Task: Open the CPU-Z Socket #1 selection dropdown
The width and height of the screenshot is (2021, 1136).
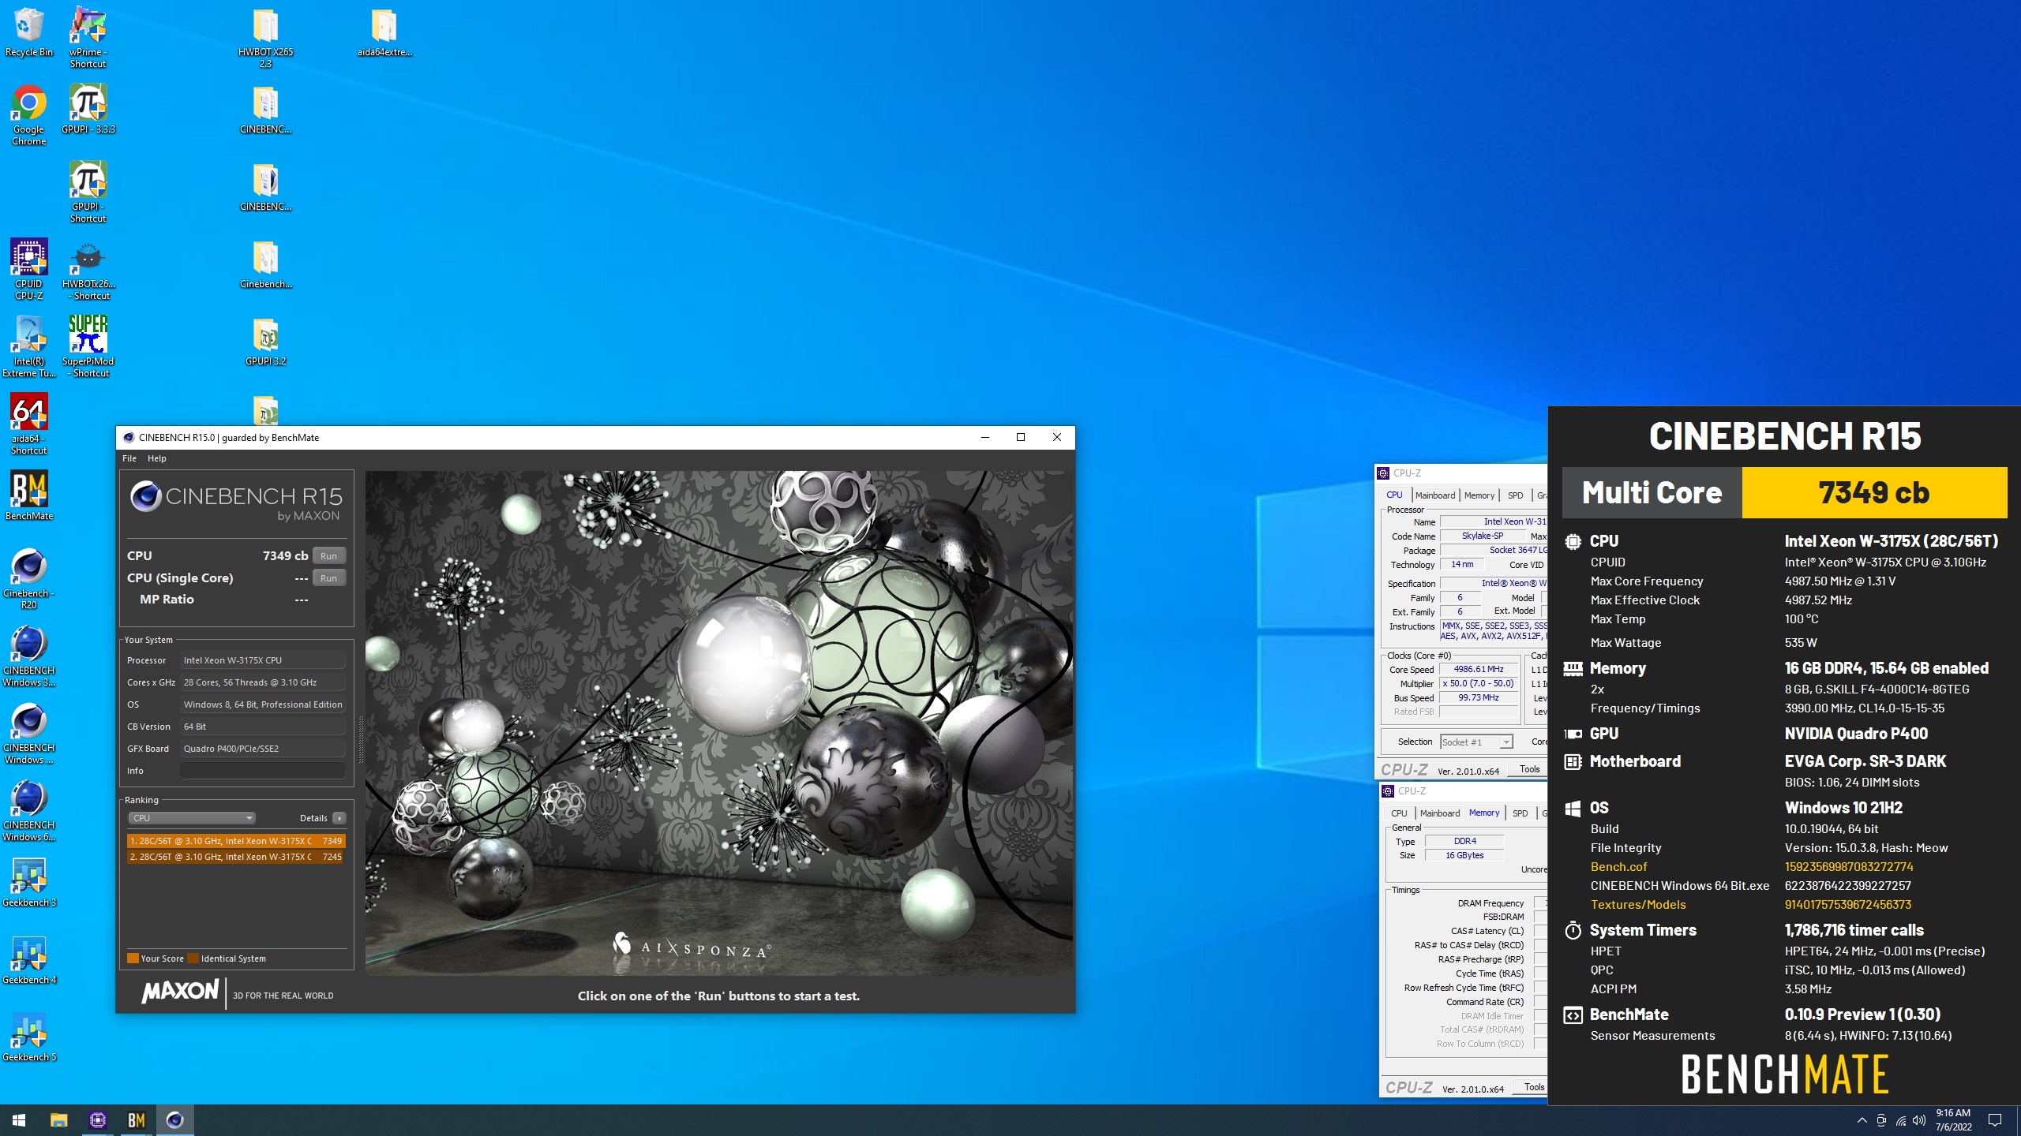Action: [x=1475, y=742]
